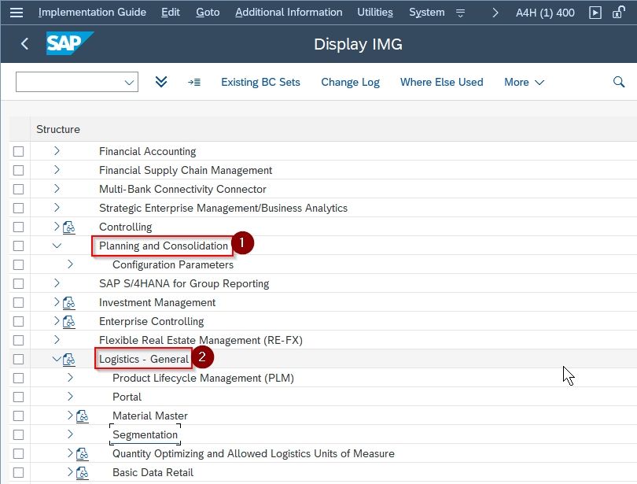
Task: Tick the Controlling row checkbox
Action: point(18,227)
